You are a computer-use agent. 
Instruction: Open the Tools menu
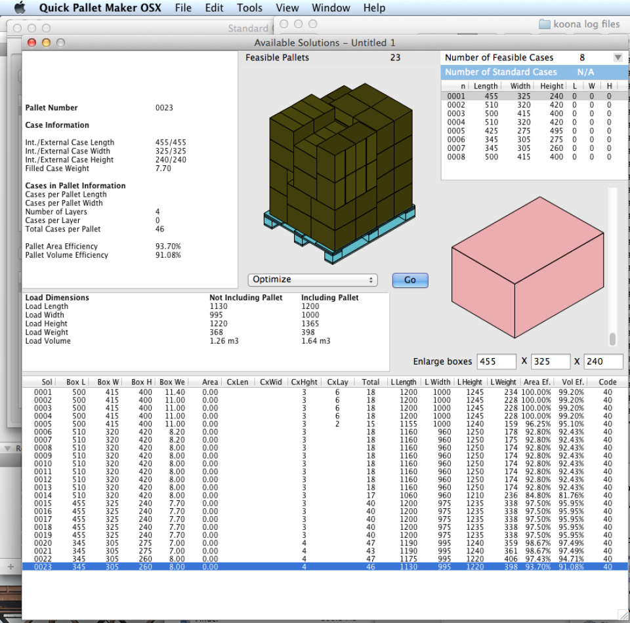[x=249, y=8]
